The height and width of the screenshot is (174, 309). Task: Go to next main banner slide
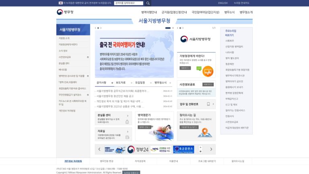click(101, 28)
